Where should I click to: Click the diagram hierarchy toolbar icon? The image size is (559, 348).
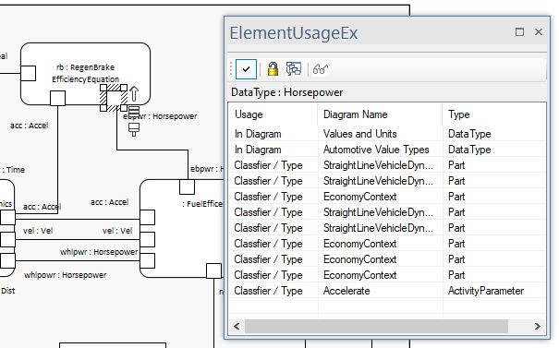294,68
